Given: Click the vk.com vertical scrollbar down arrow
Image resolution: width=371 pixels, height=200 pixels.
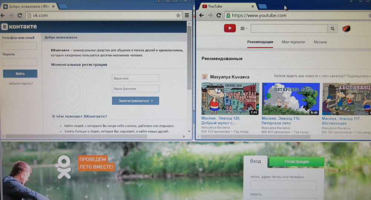Looking at the screenshot, I should click(x=189, y=131).
